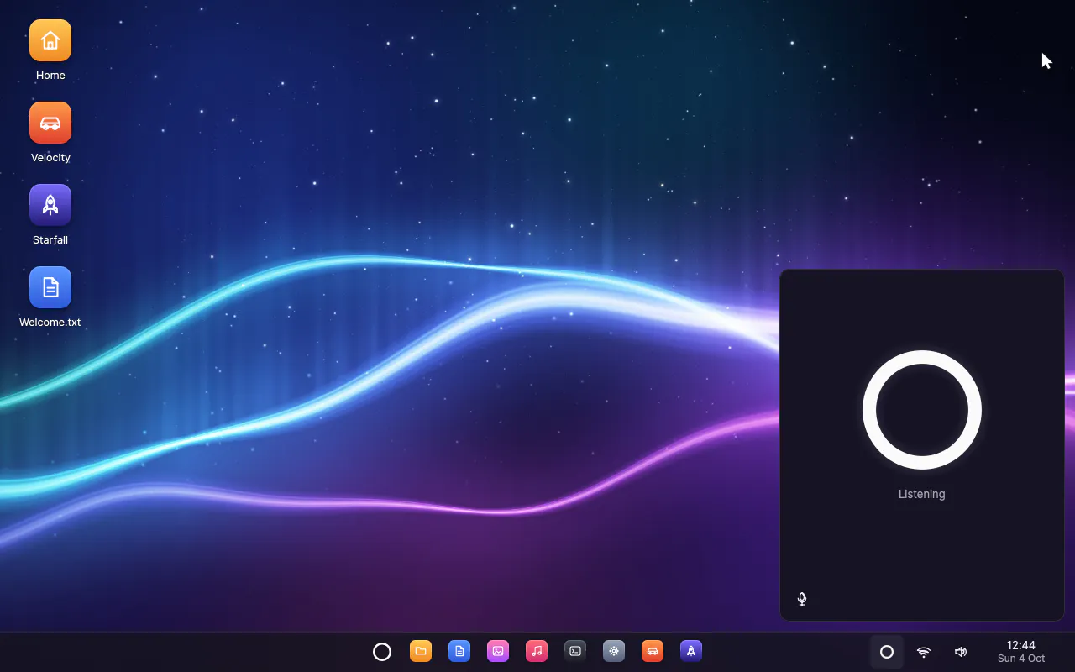Open the file manager folder icon in taskbar

[421, 651]
